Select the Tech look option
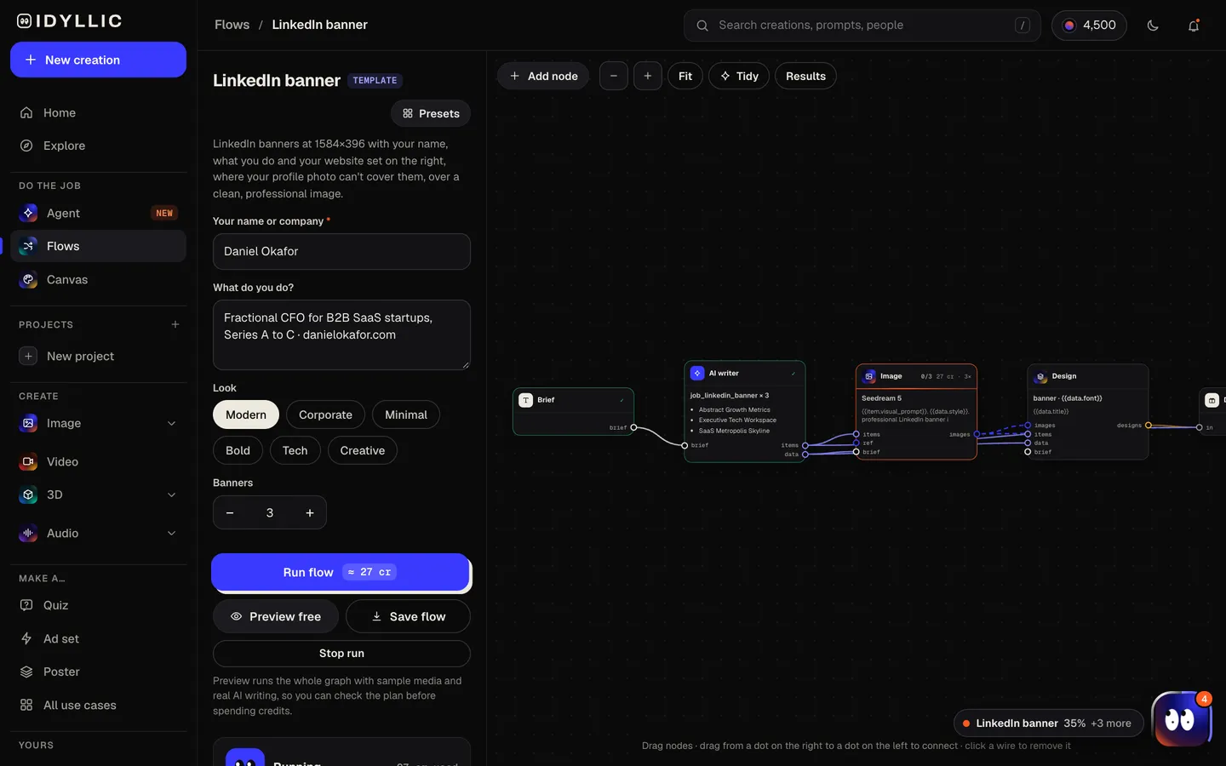The width and height of the screenshot is (1226, 766). 295,450
